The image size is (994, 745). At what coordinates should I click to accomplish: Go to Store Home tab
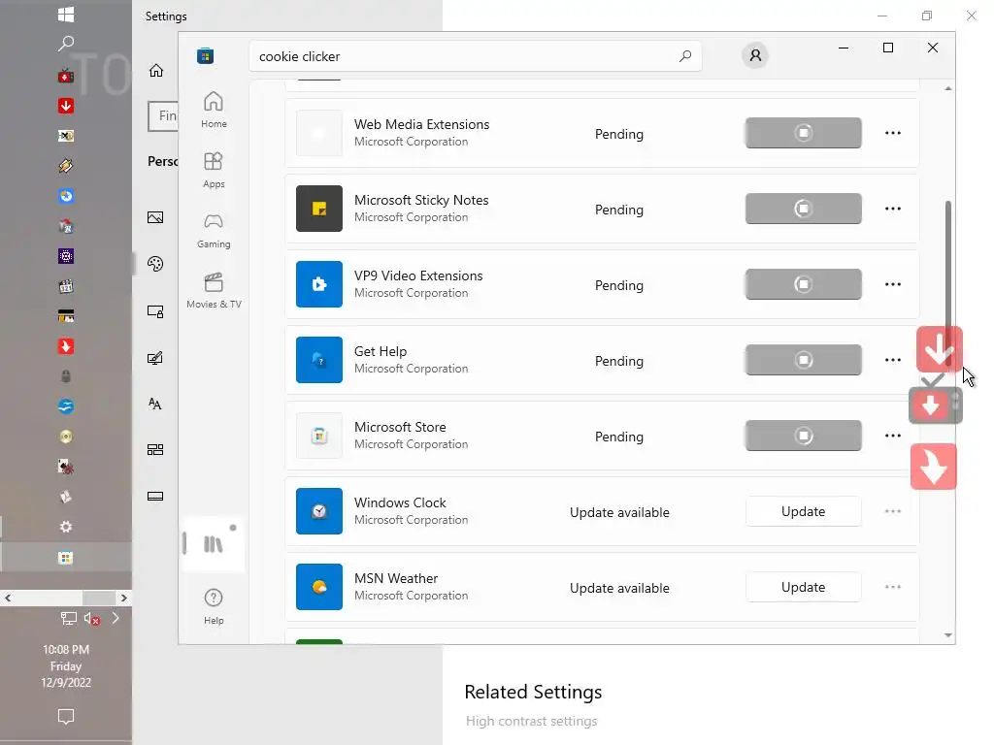[x=214, y=110]
